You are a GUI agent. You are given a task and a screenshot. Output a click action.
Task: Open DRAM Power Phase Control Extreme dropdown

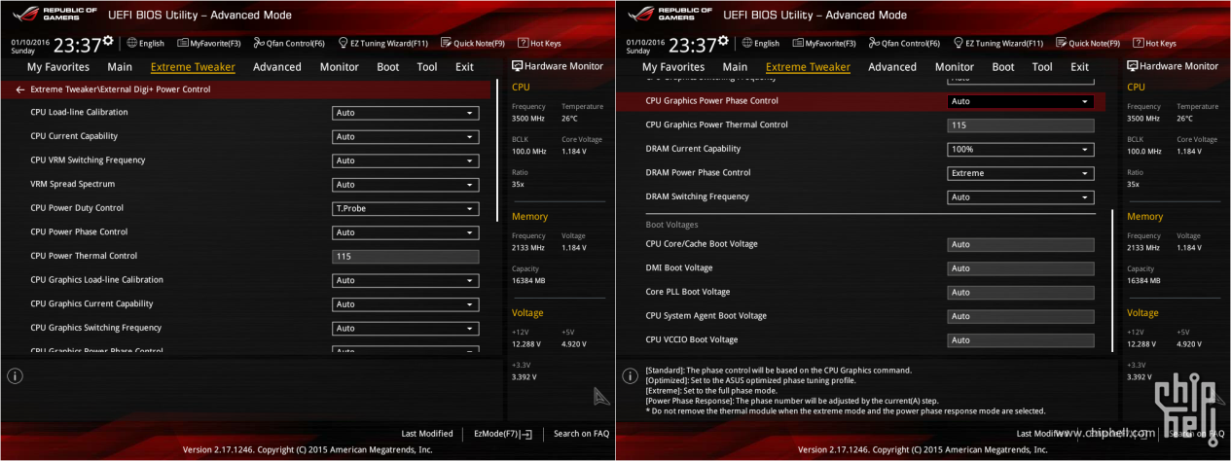click(1020, 173)
